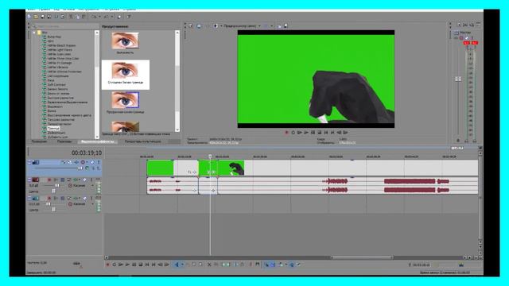Viewport: 509px width, 286px height.
Task: Adjust first audio track volume slider
Action: pyautogui.click(x=56, y=185)
